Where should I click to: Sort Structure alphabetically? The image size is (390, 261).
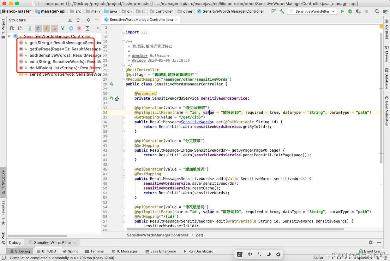coord(20,28)
